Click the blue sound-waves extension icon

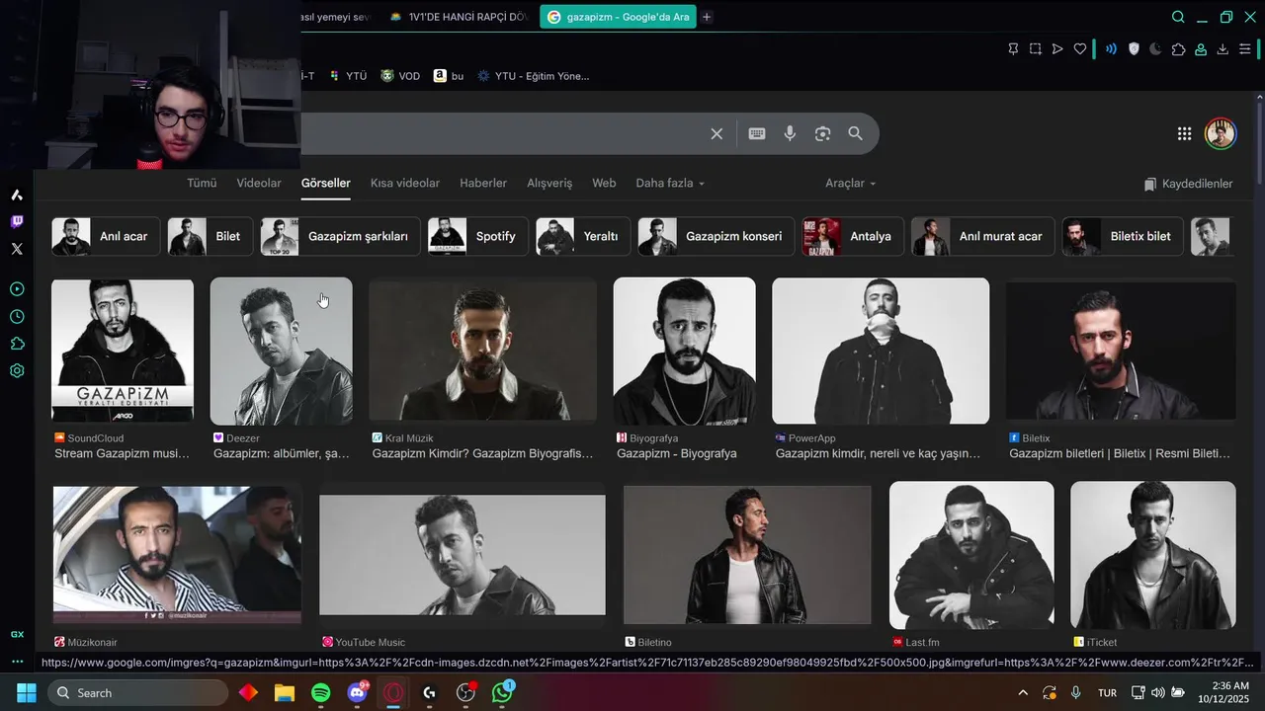1111,48
